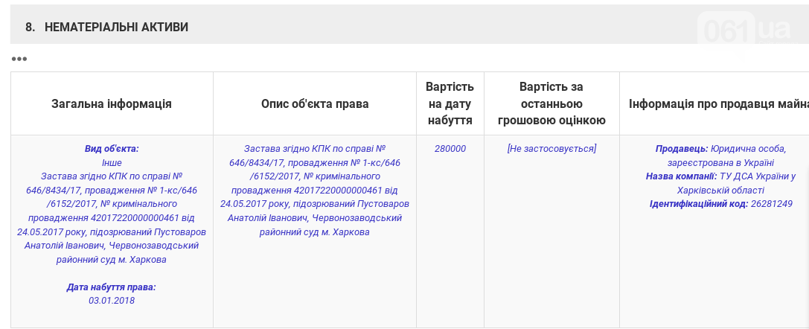Select the date 03.01.2018
This screenshot has width=809, height=329.
tap(112, 301)
